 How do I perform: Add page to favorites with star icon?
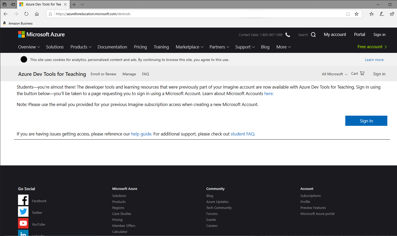(x=357, y=14)
